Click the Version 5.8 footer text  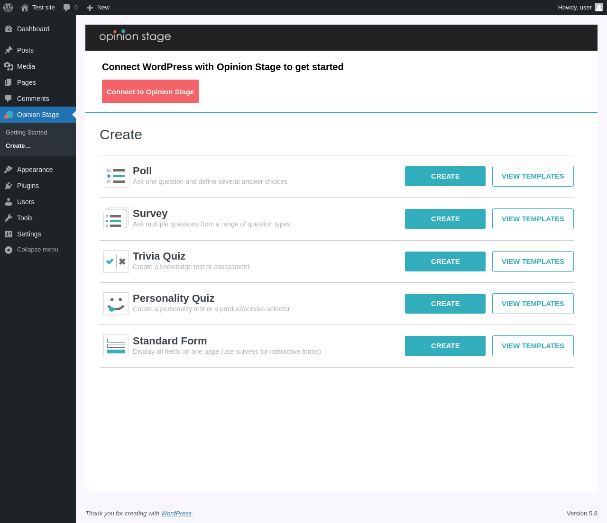click(582, 514)
